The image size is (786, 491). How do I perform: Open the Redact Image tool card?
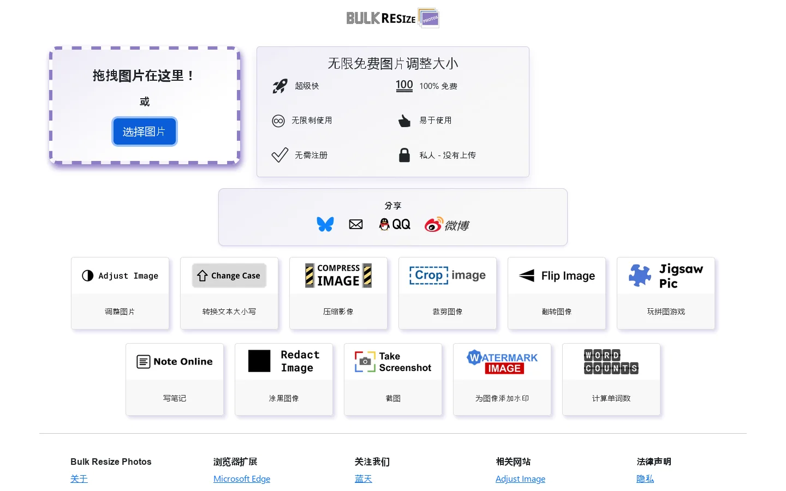(284, 379)
